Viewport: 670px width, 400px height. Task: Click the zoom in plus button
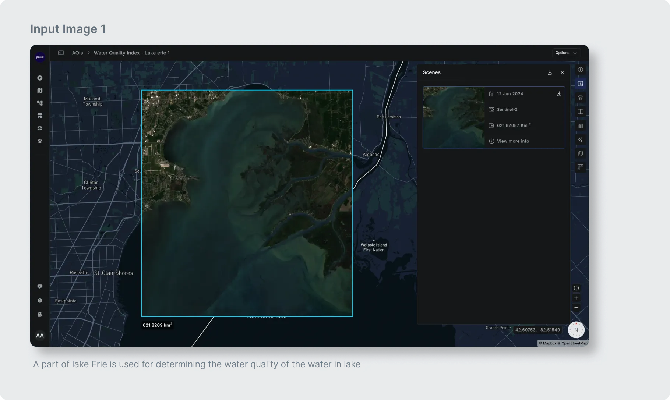pos(576,298)
